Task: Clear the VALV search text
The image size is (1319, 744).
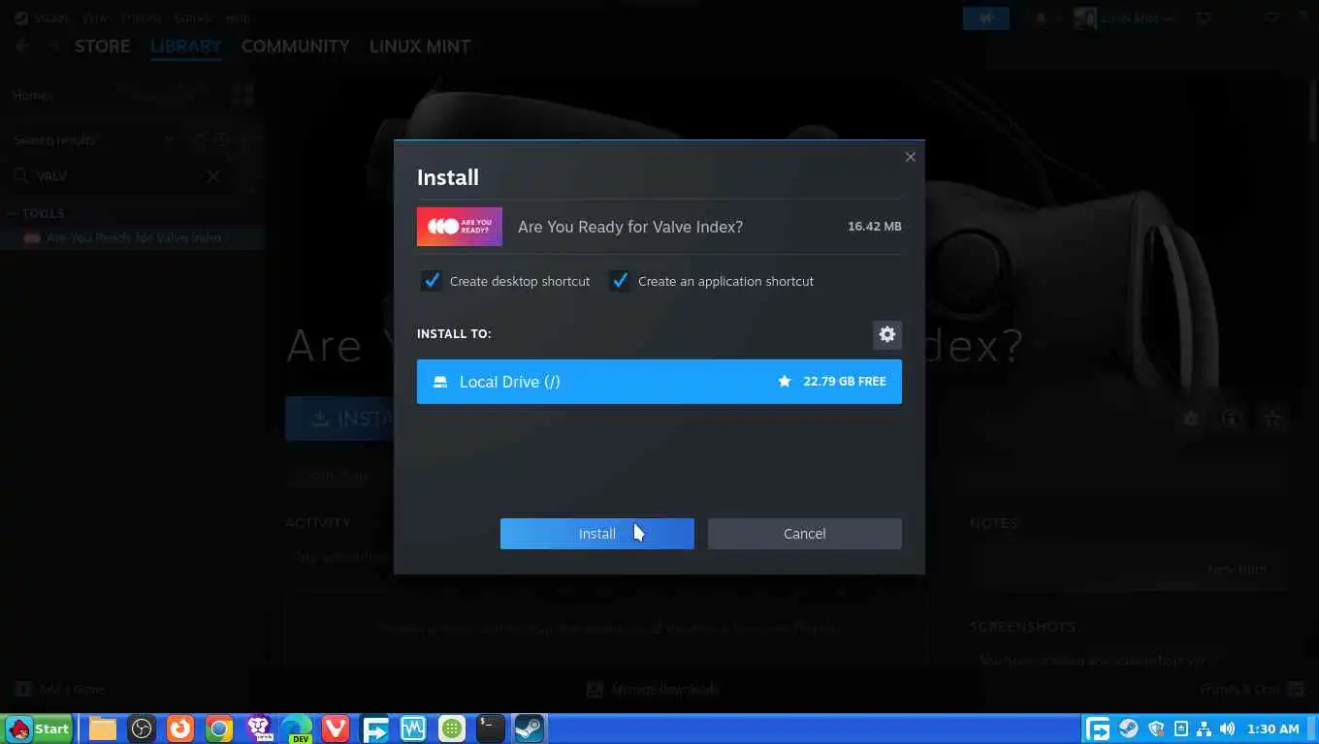Action: tap(213, 175)
